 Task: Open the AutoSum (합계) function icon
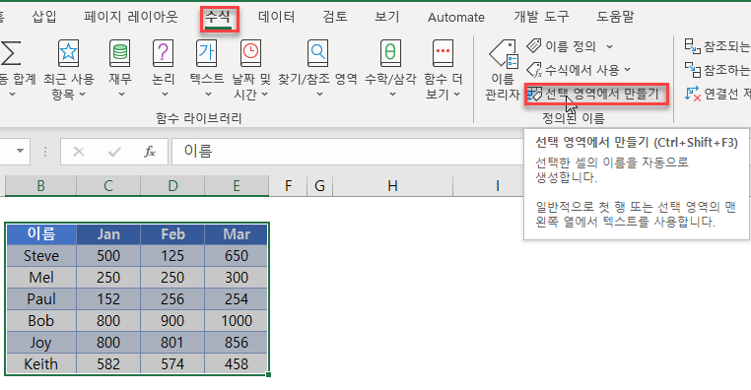11,53
